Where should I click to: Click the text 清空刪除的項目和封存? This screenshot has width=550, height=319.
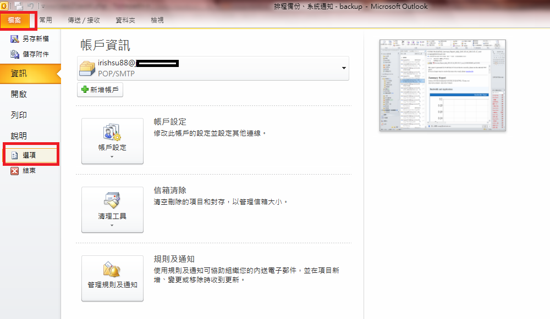pos(189,202)
